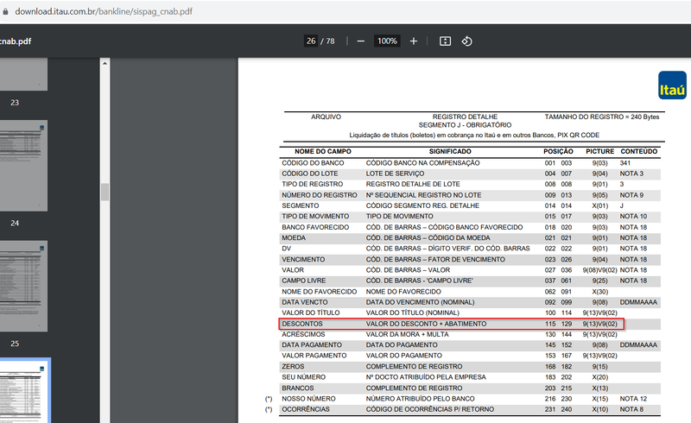Open page 25 thumbnail
Image resolution: width=691 pixels, height=423 pixels.
[x=23, y=286]
